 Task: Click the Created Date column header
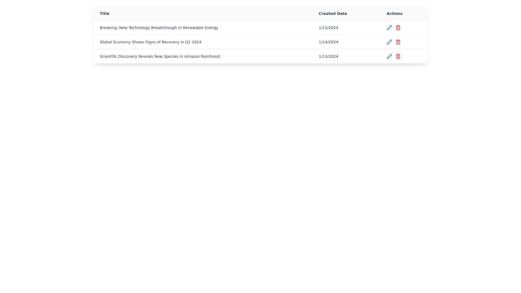pos(333,14)
